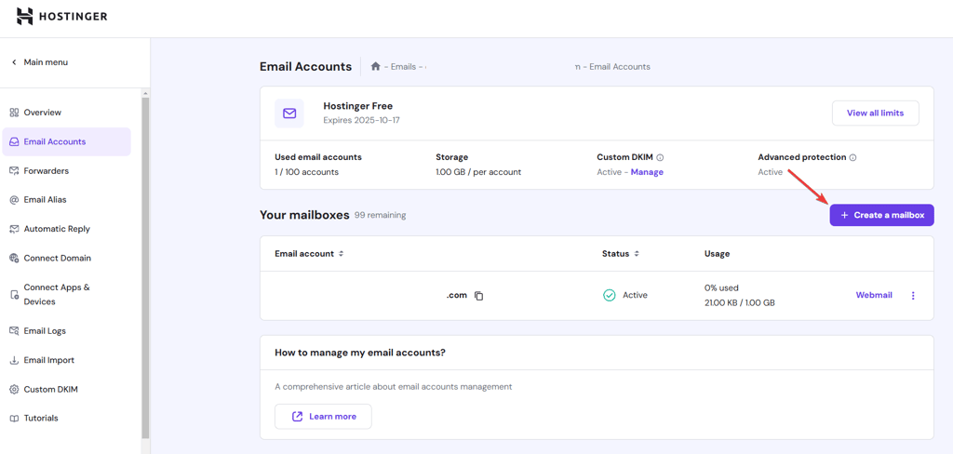Click the Hostinger logo icon
This screenshot has height=454, width=953.
(24, 17)
